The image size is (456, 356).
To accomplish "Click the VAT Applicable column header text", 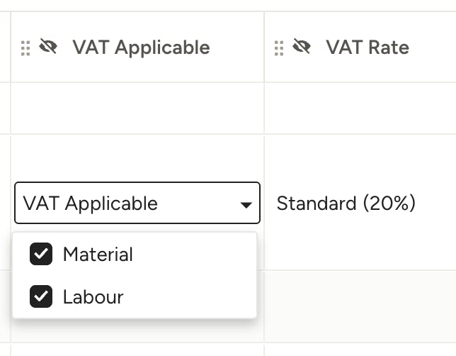I will point(141,48).
